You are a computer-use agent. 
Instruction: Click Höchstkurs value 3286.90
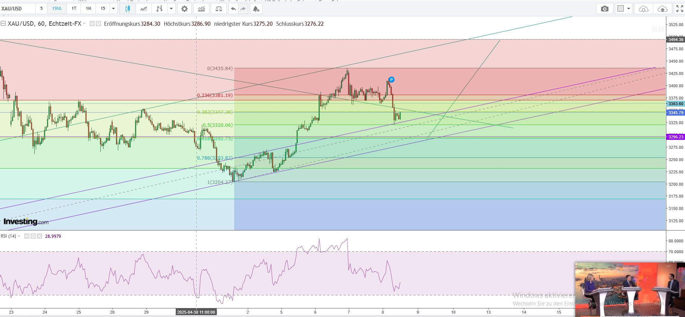201,23
